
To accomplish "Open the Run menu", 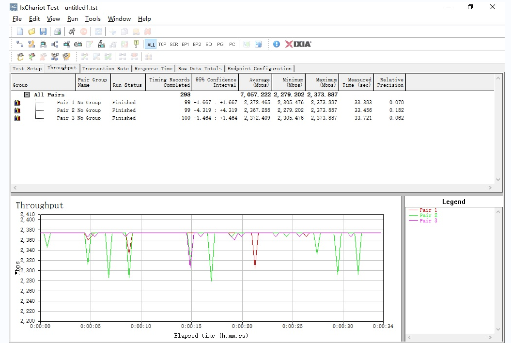I will [73, 19].
